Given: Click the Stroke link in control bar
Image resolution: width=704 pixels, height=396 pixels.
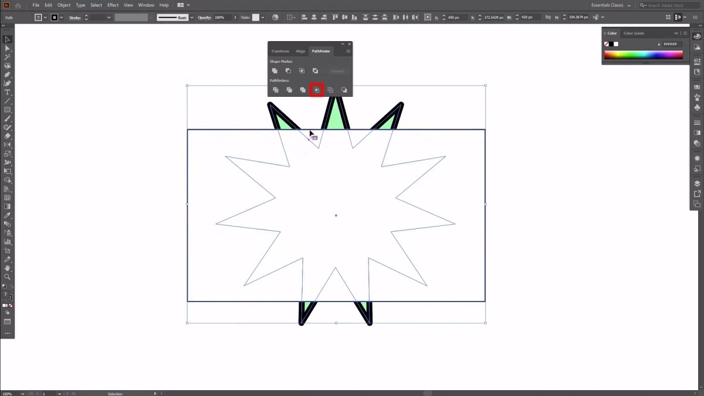Looking at the screenshot, I should (x=75, y=18).
